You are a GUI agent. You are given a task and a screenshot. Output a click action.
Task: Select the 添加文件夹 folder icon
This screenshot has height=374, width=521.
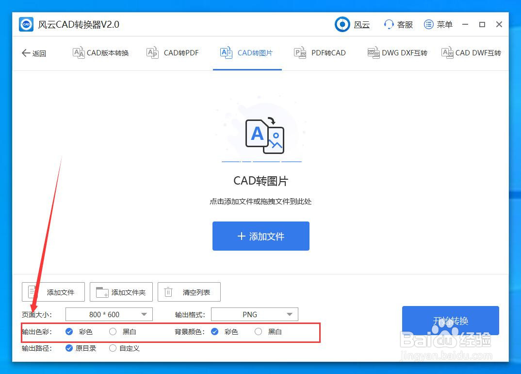coord(102,292)
